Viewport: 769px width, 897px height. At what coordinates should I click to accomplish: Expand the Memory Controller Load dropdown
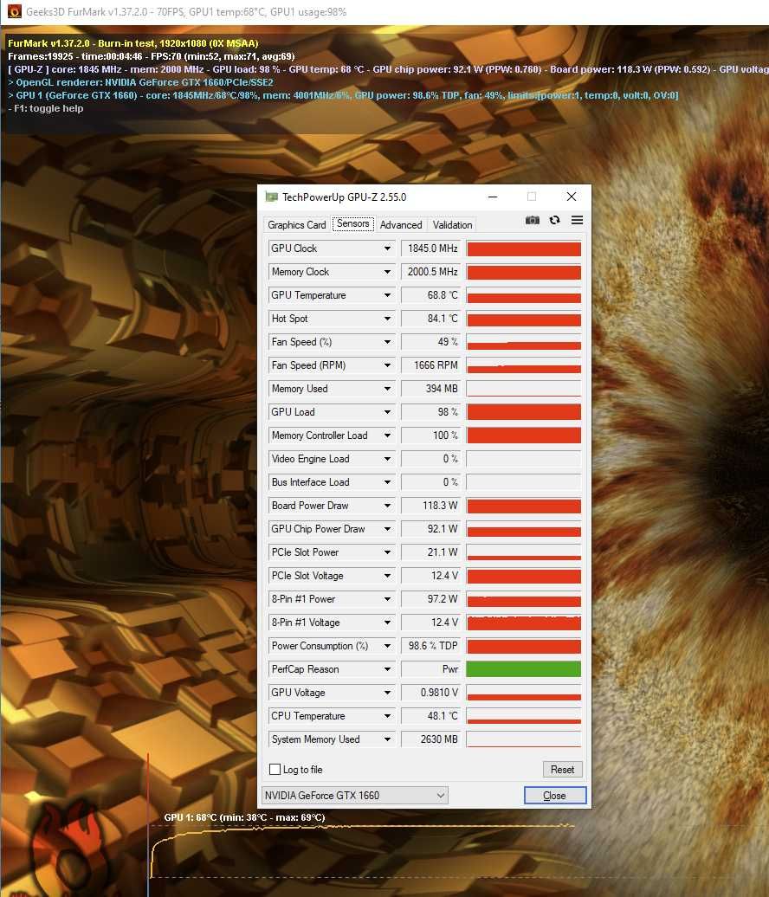[387, 436]
